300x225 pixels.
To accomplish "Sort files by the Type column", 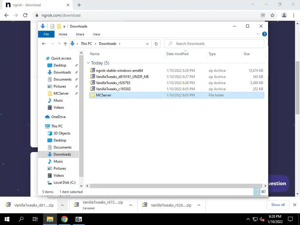I will coord(212,54).
